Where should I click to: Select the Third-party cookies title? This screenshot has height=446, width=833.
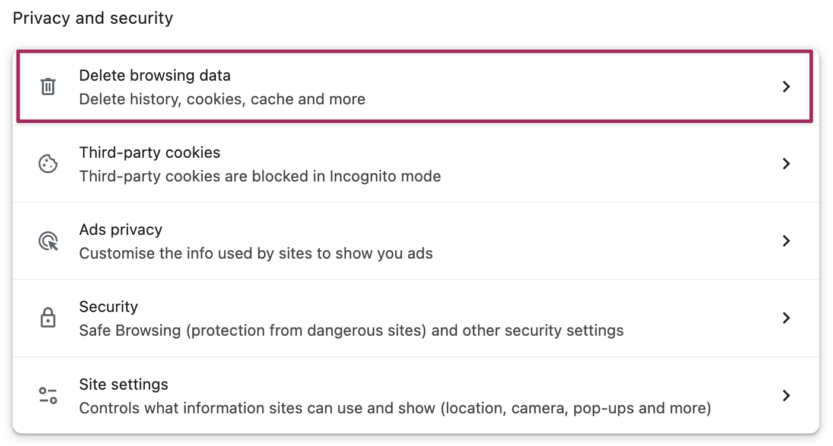tap(150, 152)
